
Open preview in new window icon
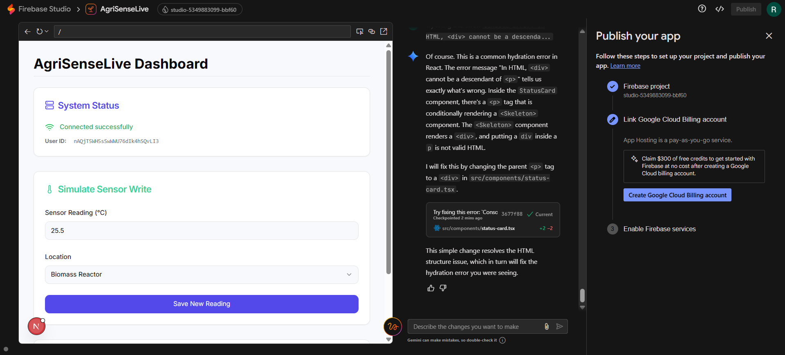click(x=384, y=31)
